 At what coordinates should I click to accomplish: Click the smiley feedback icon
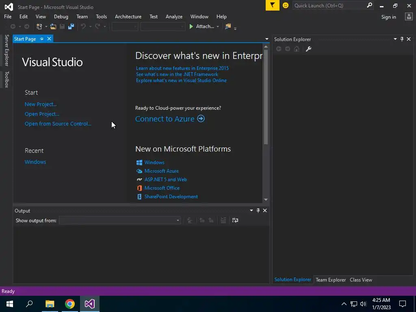(286, 5)
